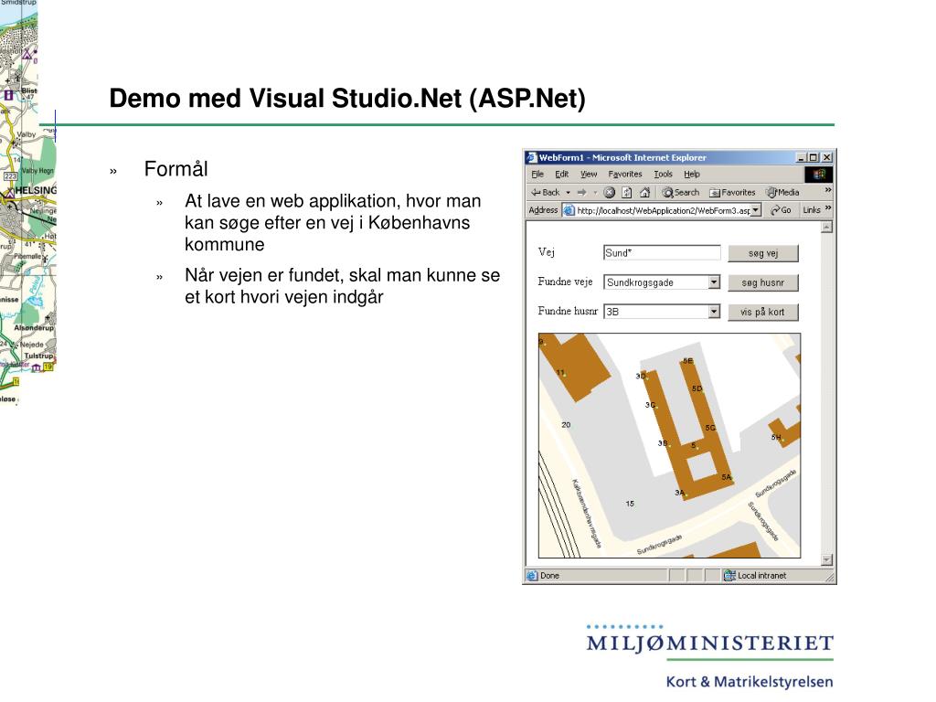Click the Links label in the toolbar

point(812,210)
